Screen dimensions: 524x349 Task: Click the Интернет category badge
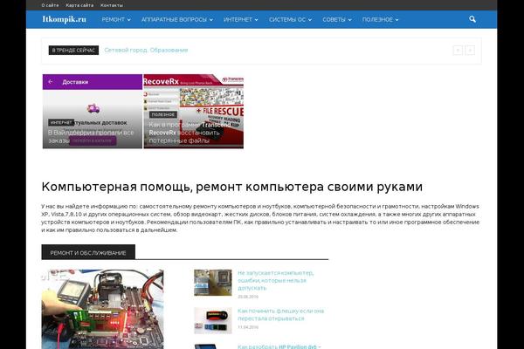[61, 122]
